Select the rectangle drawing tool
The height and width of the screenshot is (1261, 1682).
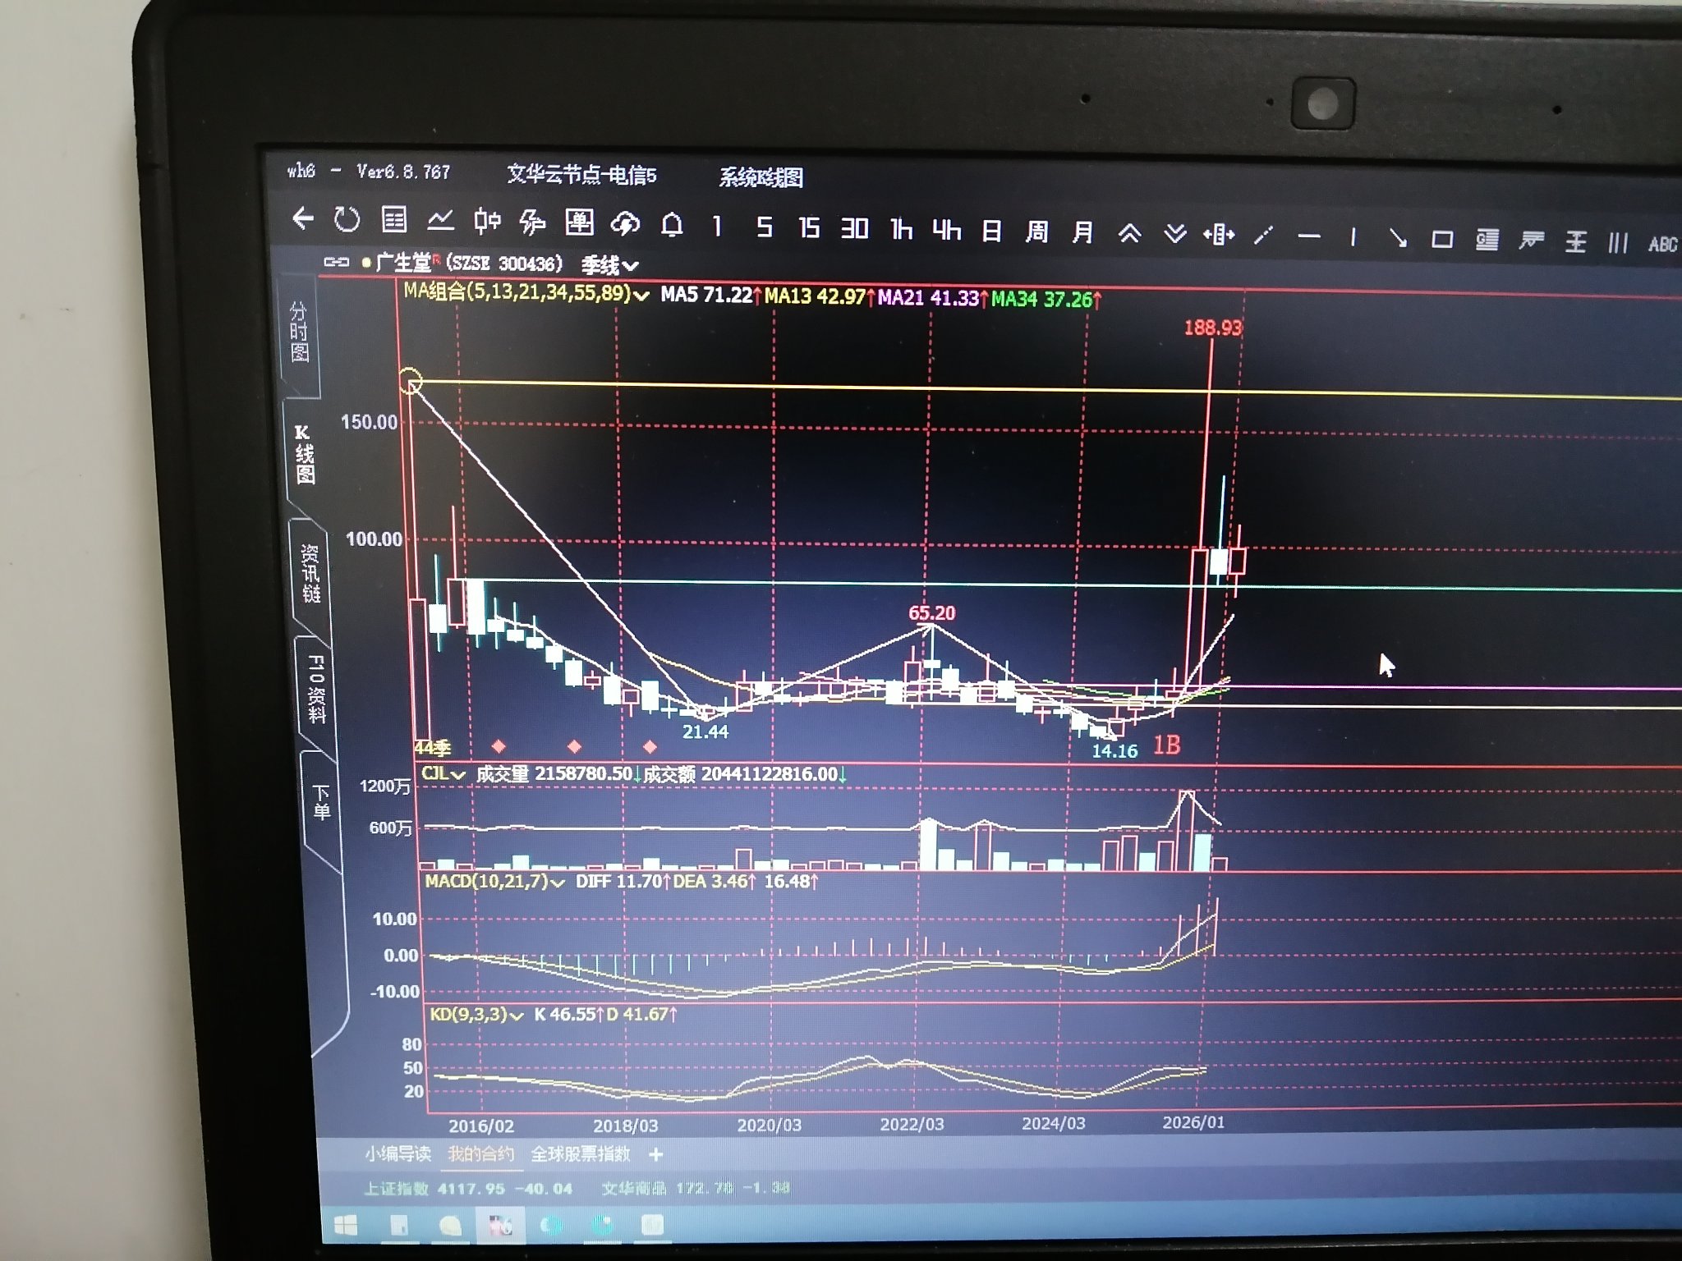(1441, 239)
